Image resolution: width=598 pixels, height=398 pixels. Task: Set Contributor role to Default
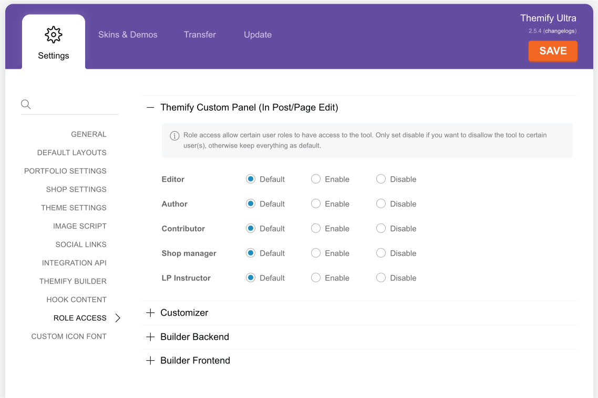point(251,228)
